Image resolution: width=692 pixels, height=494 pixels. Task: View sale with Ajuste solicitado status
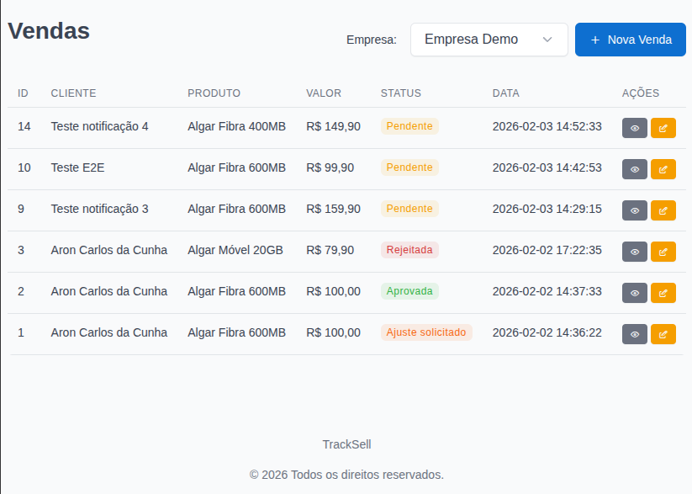click(635, 334)
